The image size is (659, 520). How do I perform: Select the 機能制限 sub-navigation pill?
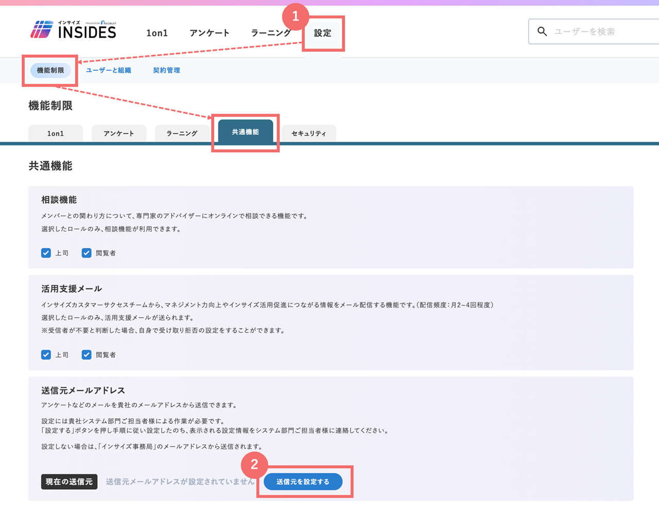[x=50, y=70]
